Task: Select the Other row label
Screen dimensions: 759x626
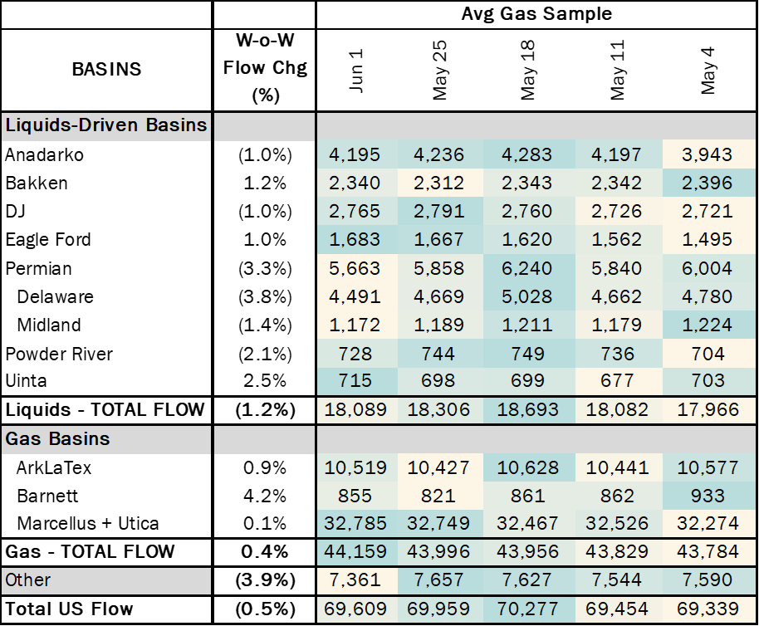Action: pos(27,580)
